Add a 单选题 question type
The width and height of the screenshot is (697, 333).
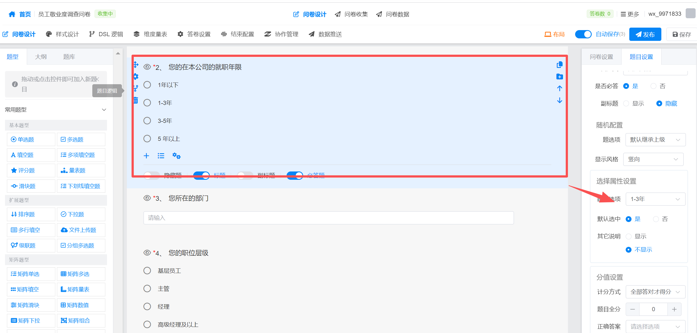click(x=31, y=139)
